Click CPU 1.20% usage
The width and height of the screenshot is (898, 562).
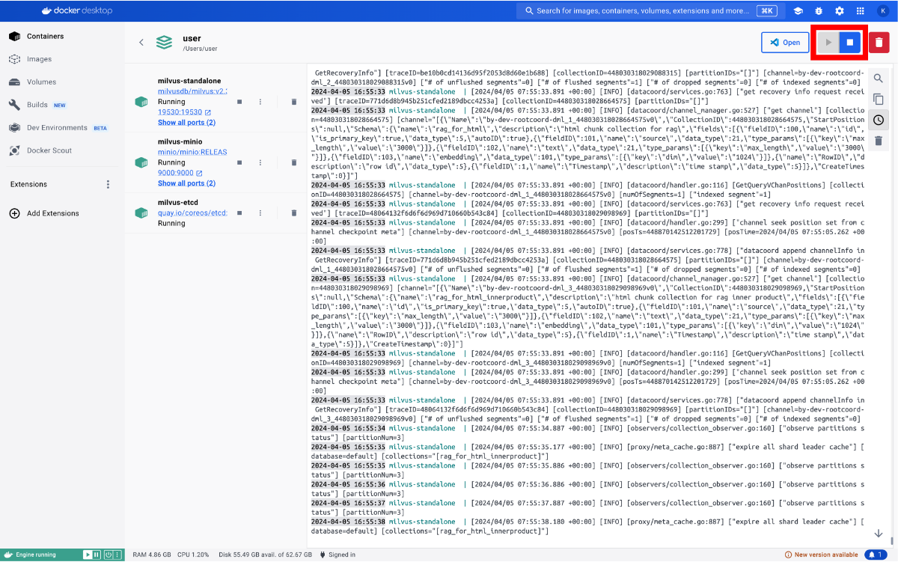[193, 555]
